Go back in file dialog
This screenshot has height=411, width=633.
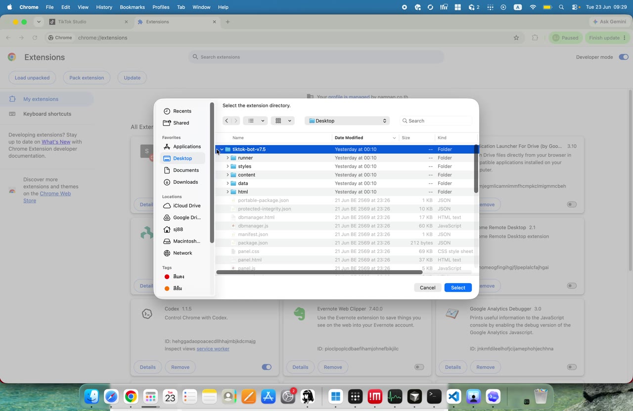click(x=226, y=121)
